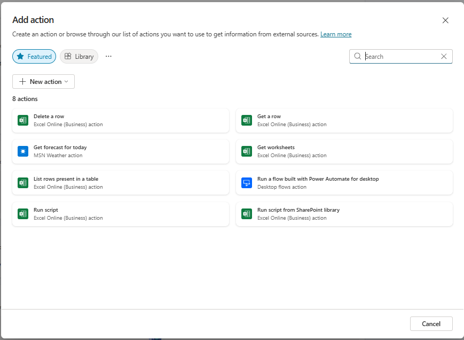Viewport: 464px width, 340px height.
Task: Open the more options ellipsis next to Library
Action: [x=108, y=56]
